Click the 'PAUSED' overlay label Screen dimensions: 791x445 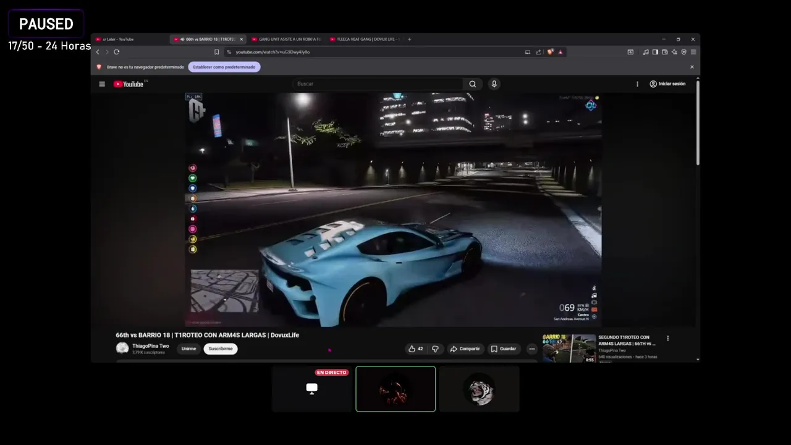coord(46,24)
